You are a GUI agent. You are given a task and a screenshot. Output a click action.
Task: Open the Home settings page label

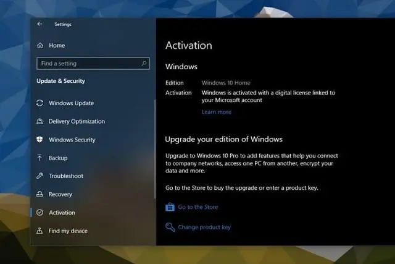[x=57, y=45]
